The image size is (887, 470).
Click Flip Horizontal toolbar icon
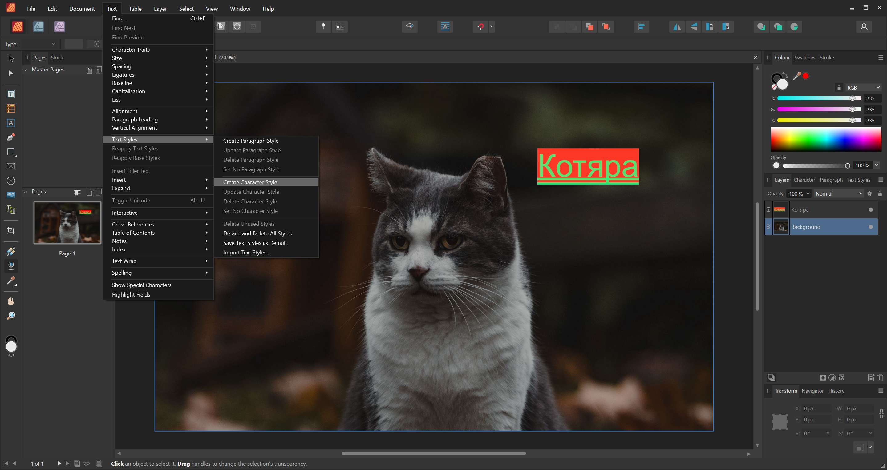pos(677,27)
